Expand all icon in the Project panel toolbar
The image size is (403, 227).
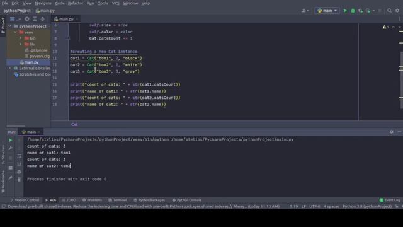[x=35, y=19]
